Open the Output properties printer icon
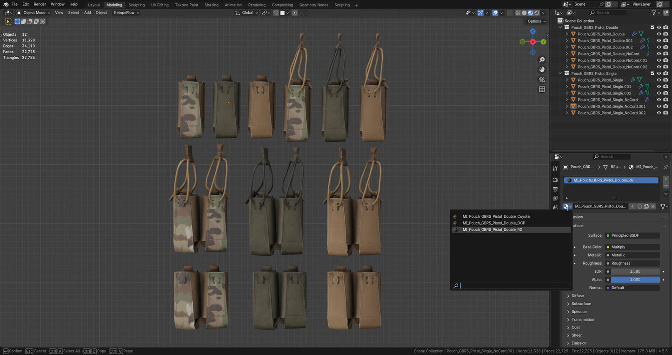The image size is (672, 355). (555, 189)
